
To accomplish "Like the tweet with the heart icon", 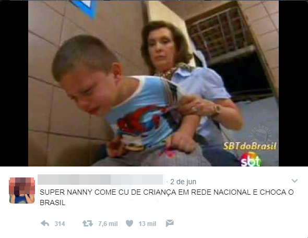I will click(x=129, y=223).
